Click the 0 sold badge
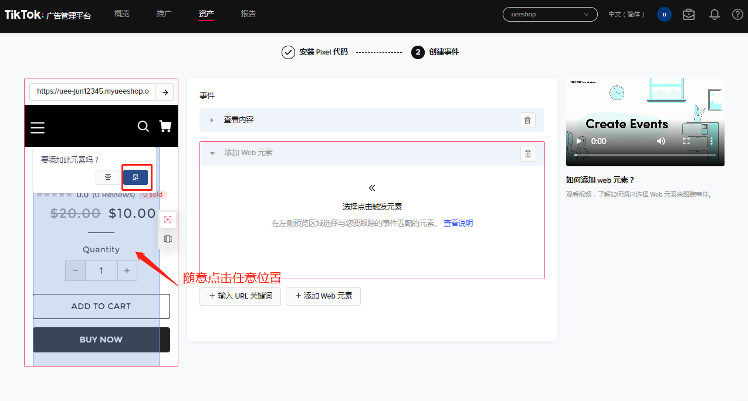 coord(153,194)
